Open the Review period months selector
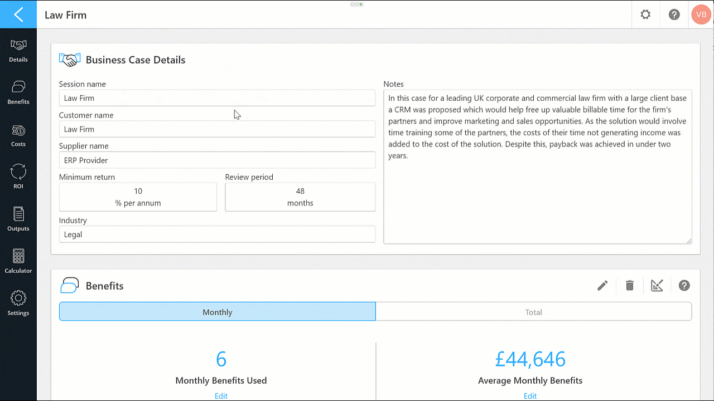The height and width of the screenshot is (401, 714). point(300,197)
